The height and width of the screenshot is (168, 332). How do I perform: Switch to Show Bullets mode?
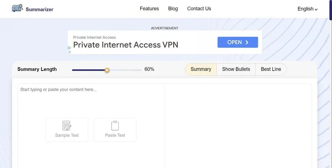pyautogui.click(x=236, y=69)
